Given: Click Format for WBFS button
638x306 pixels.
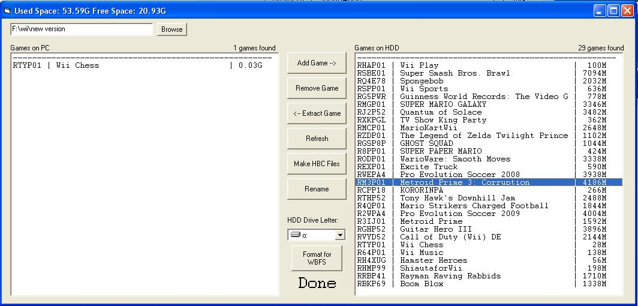Looking at the screenshot, I should [317, 259].
